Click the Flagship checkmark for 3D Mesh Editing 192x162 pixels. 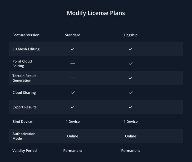pos(131,49)
